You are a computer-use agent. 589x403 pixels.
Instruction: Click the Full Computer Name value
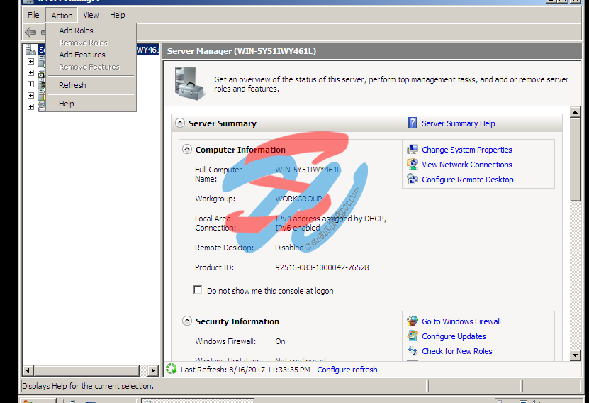(308, 170)
